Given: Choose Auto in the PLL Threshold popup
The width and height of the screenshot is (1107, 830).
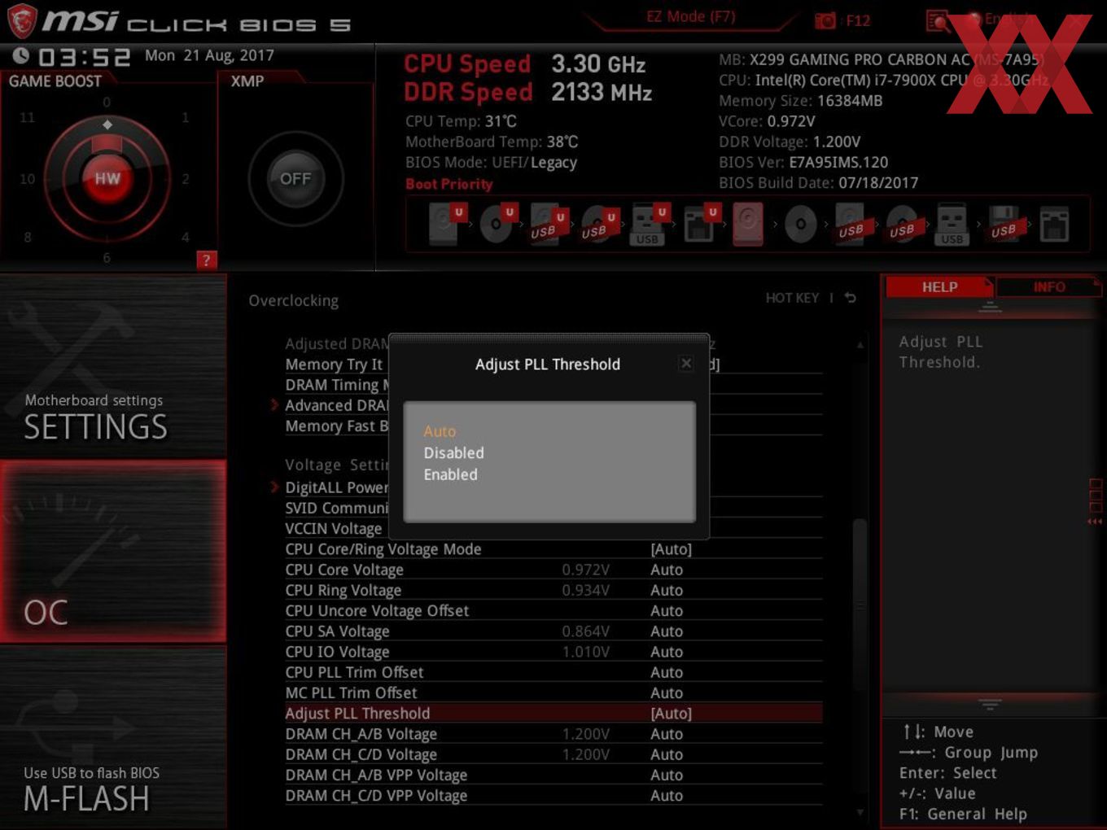Looking at the screenshot, I should point(440,431).
